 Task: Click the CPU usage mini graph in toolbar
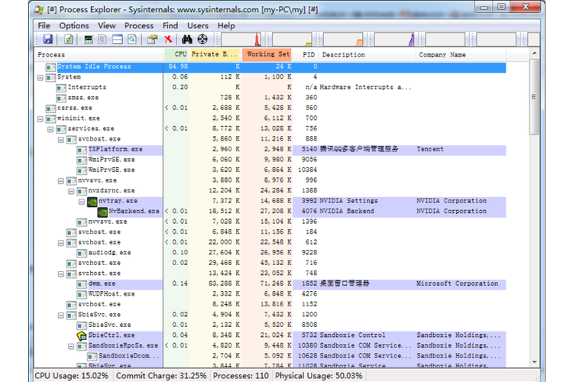(241, 40)
